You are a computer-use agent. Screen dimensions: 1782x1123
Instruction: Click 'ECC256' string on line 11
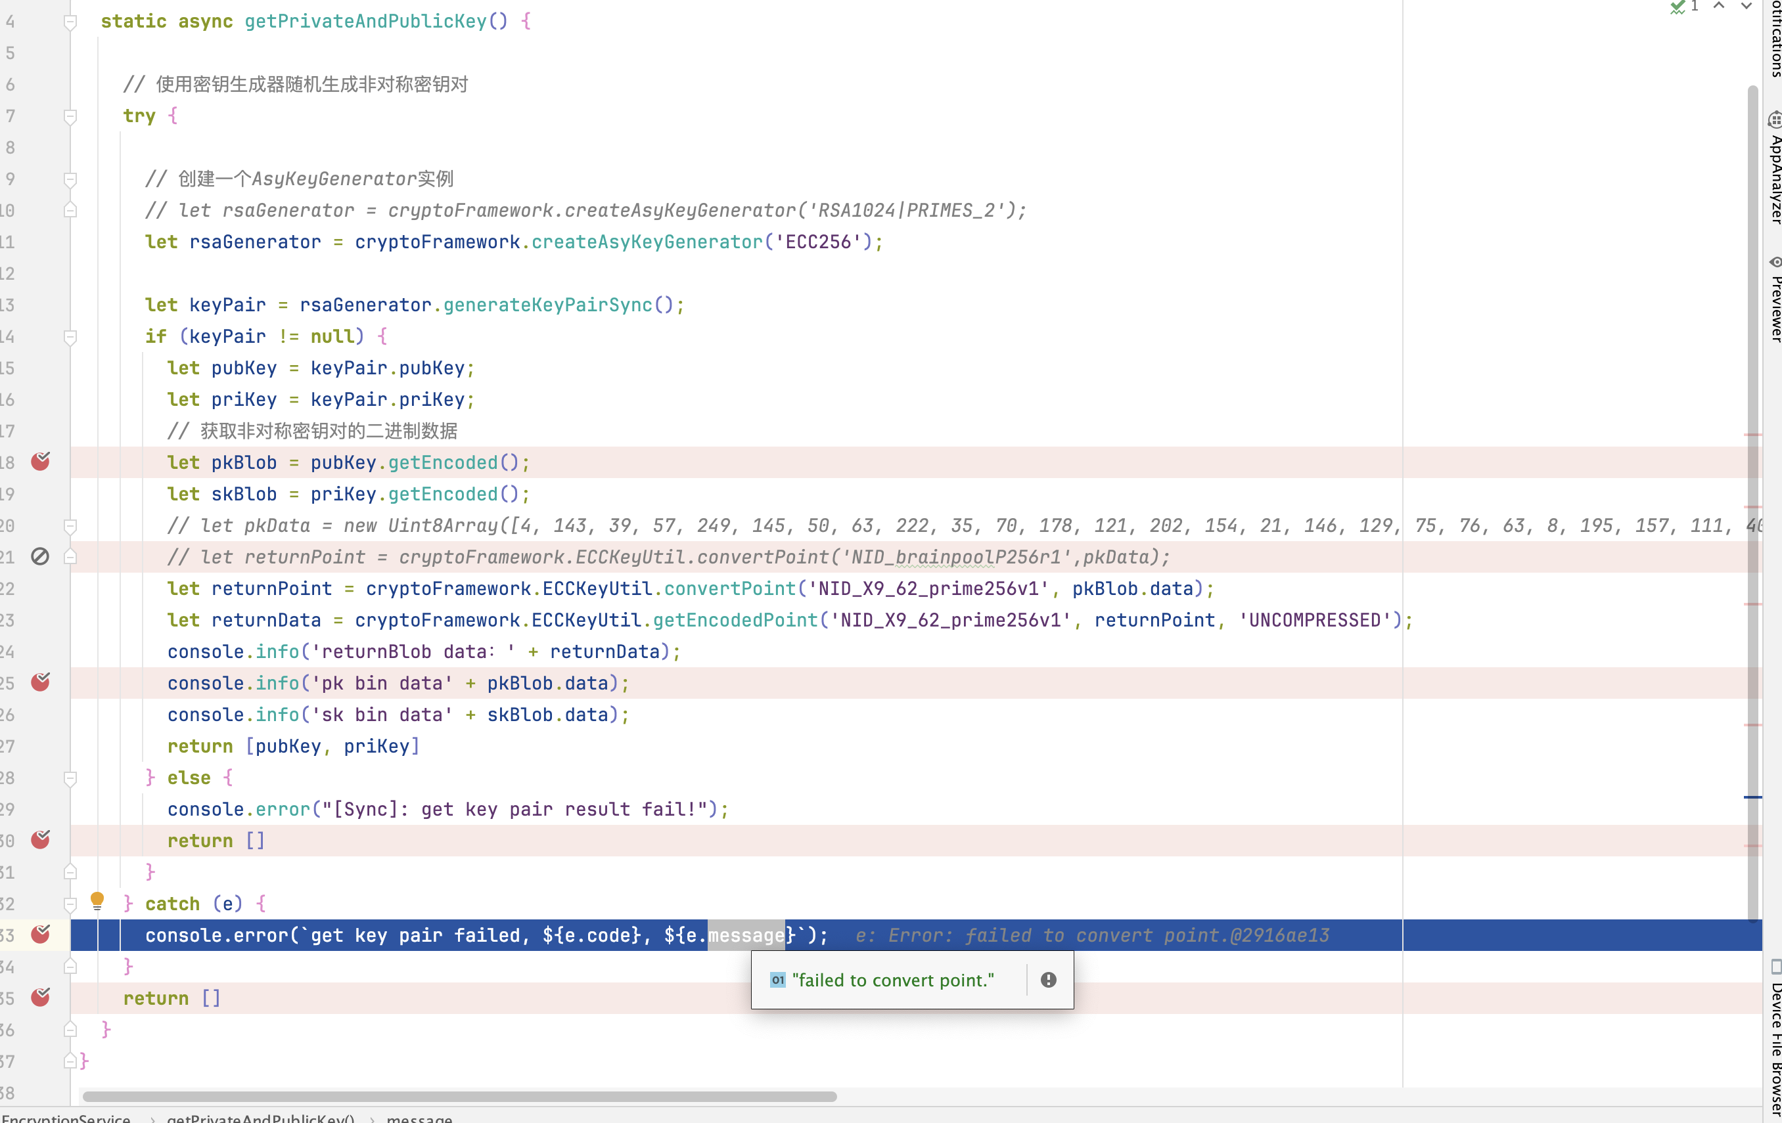(818, 242)
